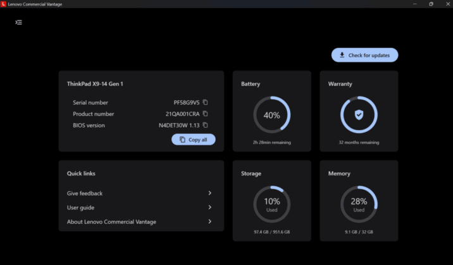Click the storage 10% used ring
The width and height of the screenshot is (453, 265).
click(272, 204)
